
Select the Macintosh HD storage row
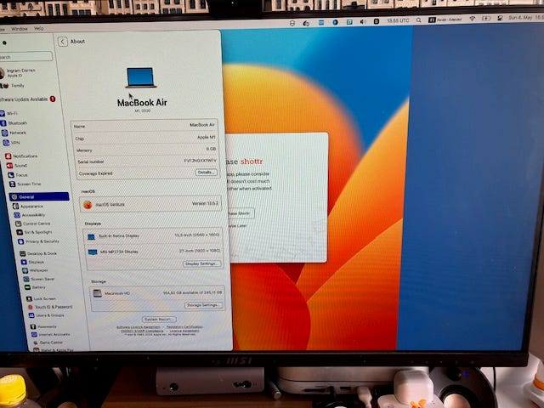pos(157,293)
